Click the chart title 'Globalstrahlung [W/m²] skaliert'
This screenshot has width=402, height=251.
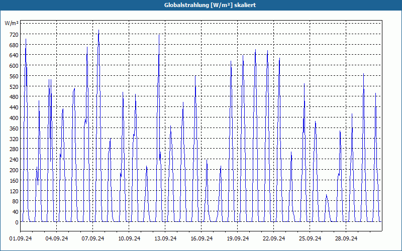pos(210,5)
